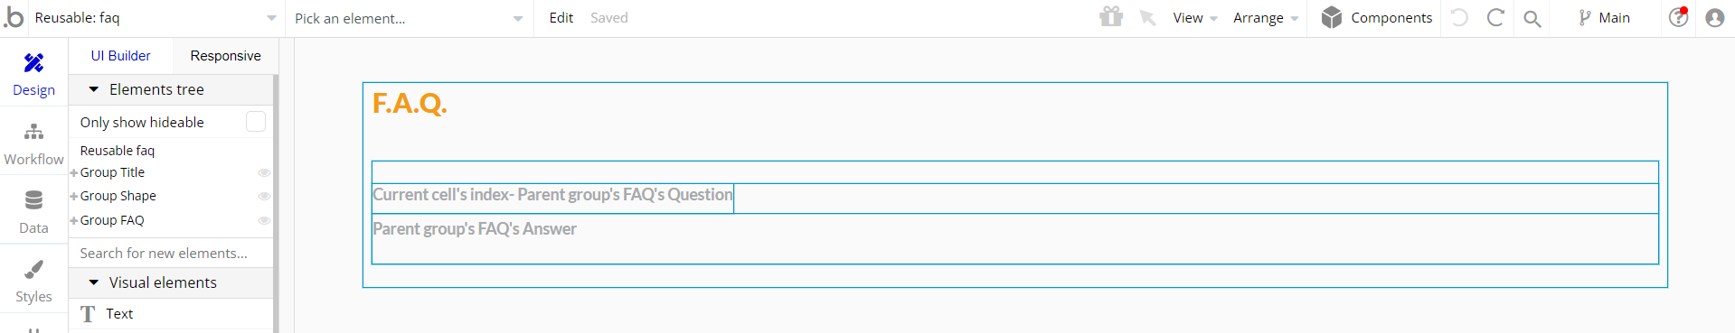1735x333 pixels.
Task: Collapse the Elements tree section
Action: tap(93, 89)
